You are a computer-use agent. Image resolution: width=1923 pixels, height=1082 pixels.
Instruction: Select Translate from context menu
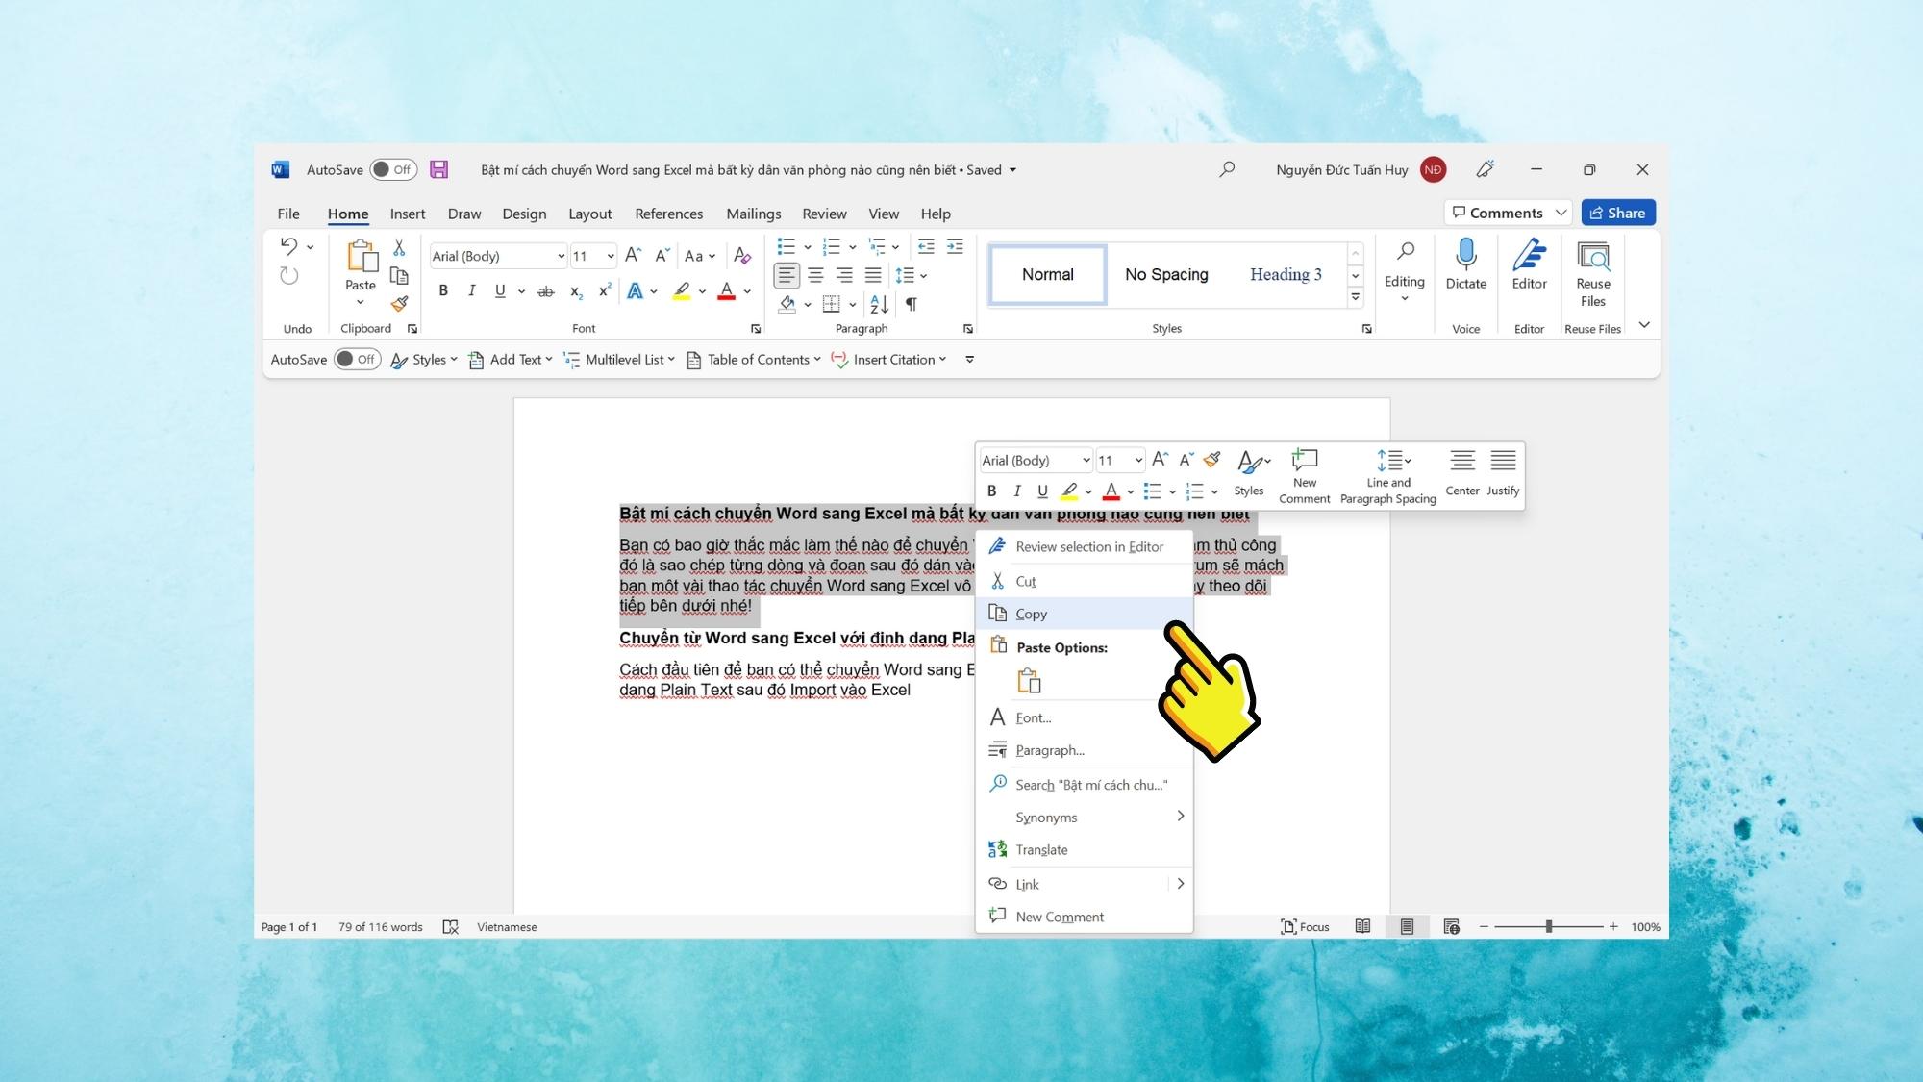click(1042, 848)
